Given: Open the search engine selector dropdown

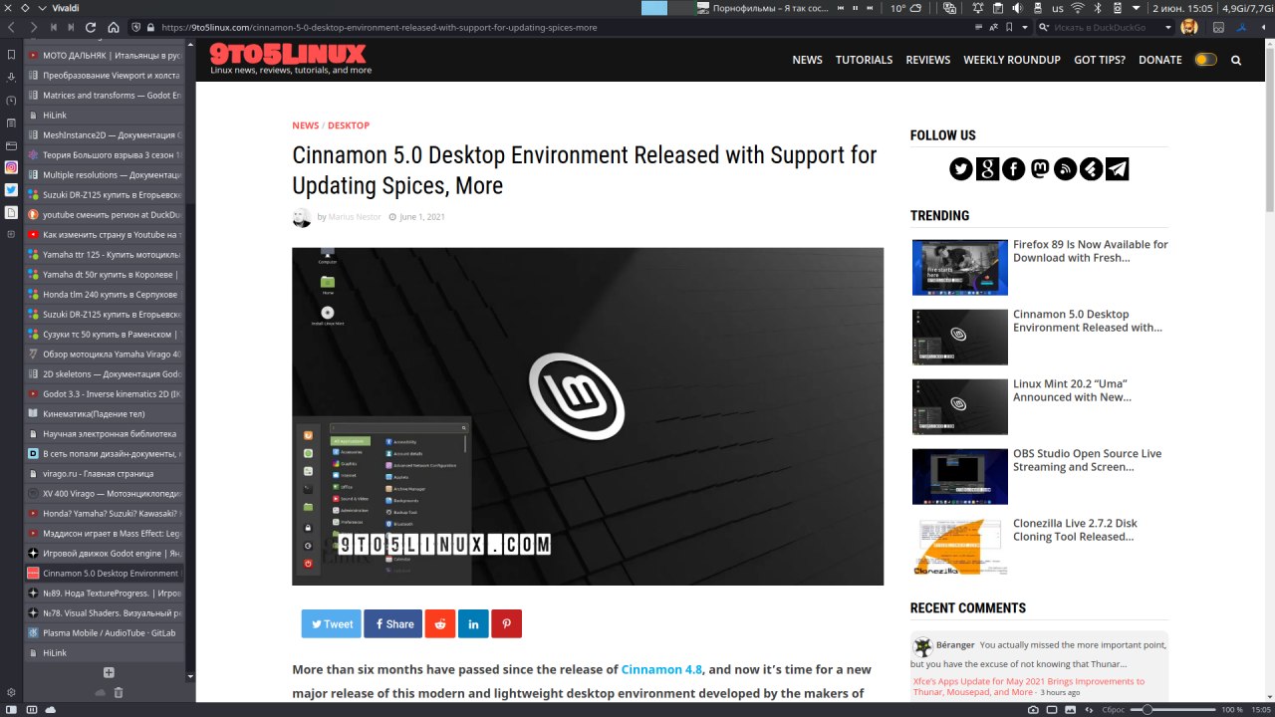Looking at the screenshot, I should [1044, 28].
